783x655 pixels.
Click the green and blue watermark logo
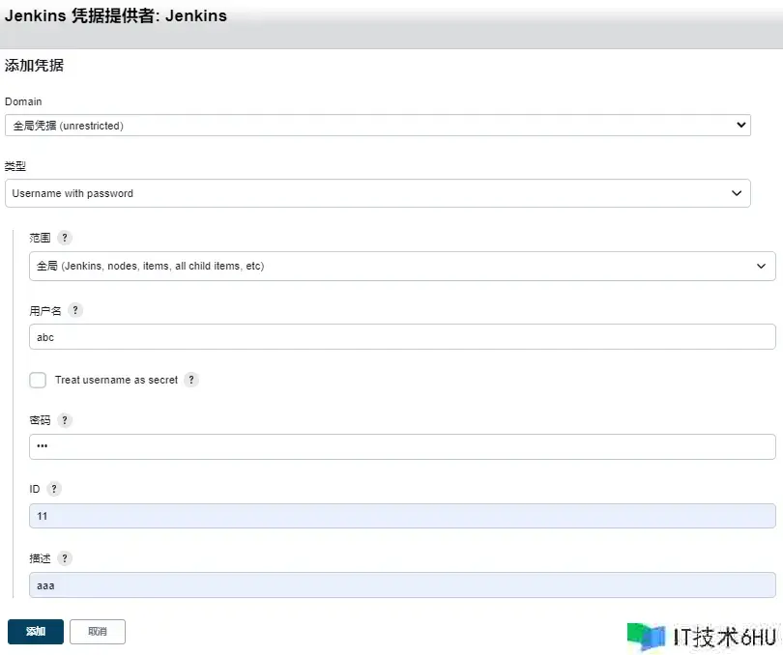click(646, 636)
